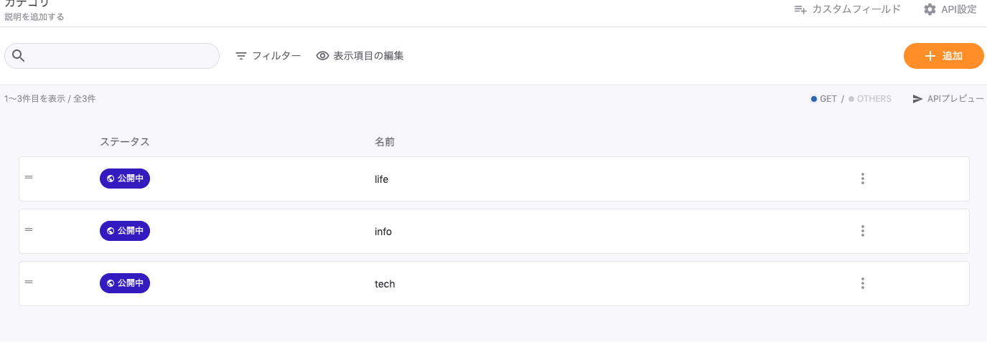This screenshot has height=342, width=987.
Task: Open the info category entry
Action: pyautogui.click(x=383, y=232)
